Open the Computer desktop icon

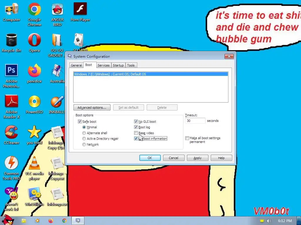click(11, 12)
